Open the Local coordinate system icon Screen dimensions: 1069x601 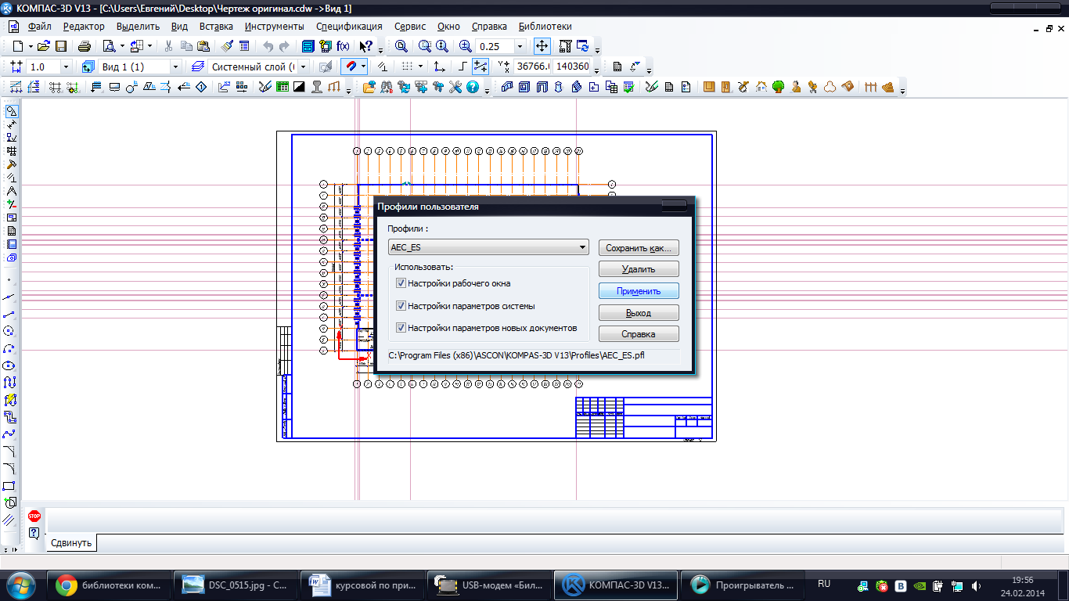click(441, 67)
